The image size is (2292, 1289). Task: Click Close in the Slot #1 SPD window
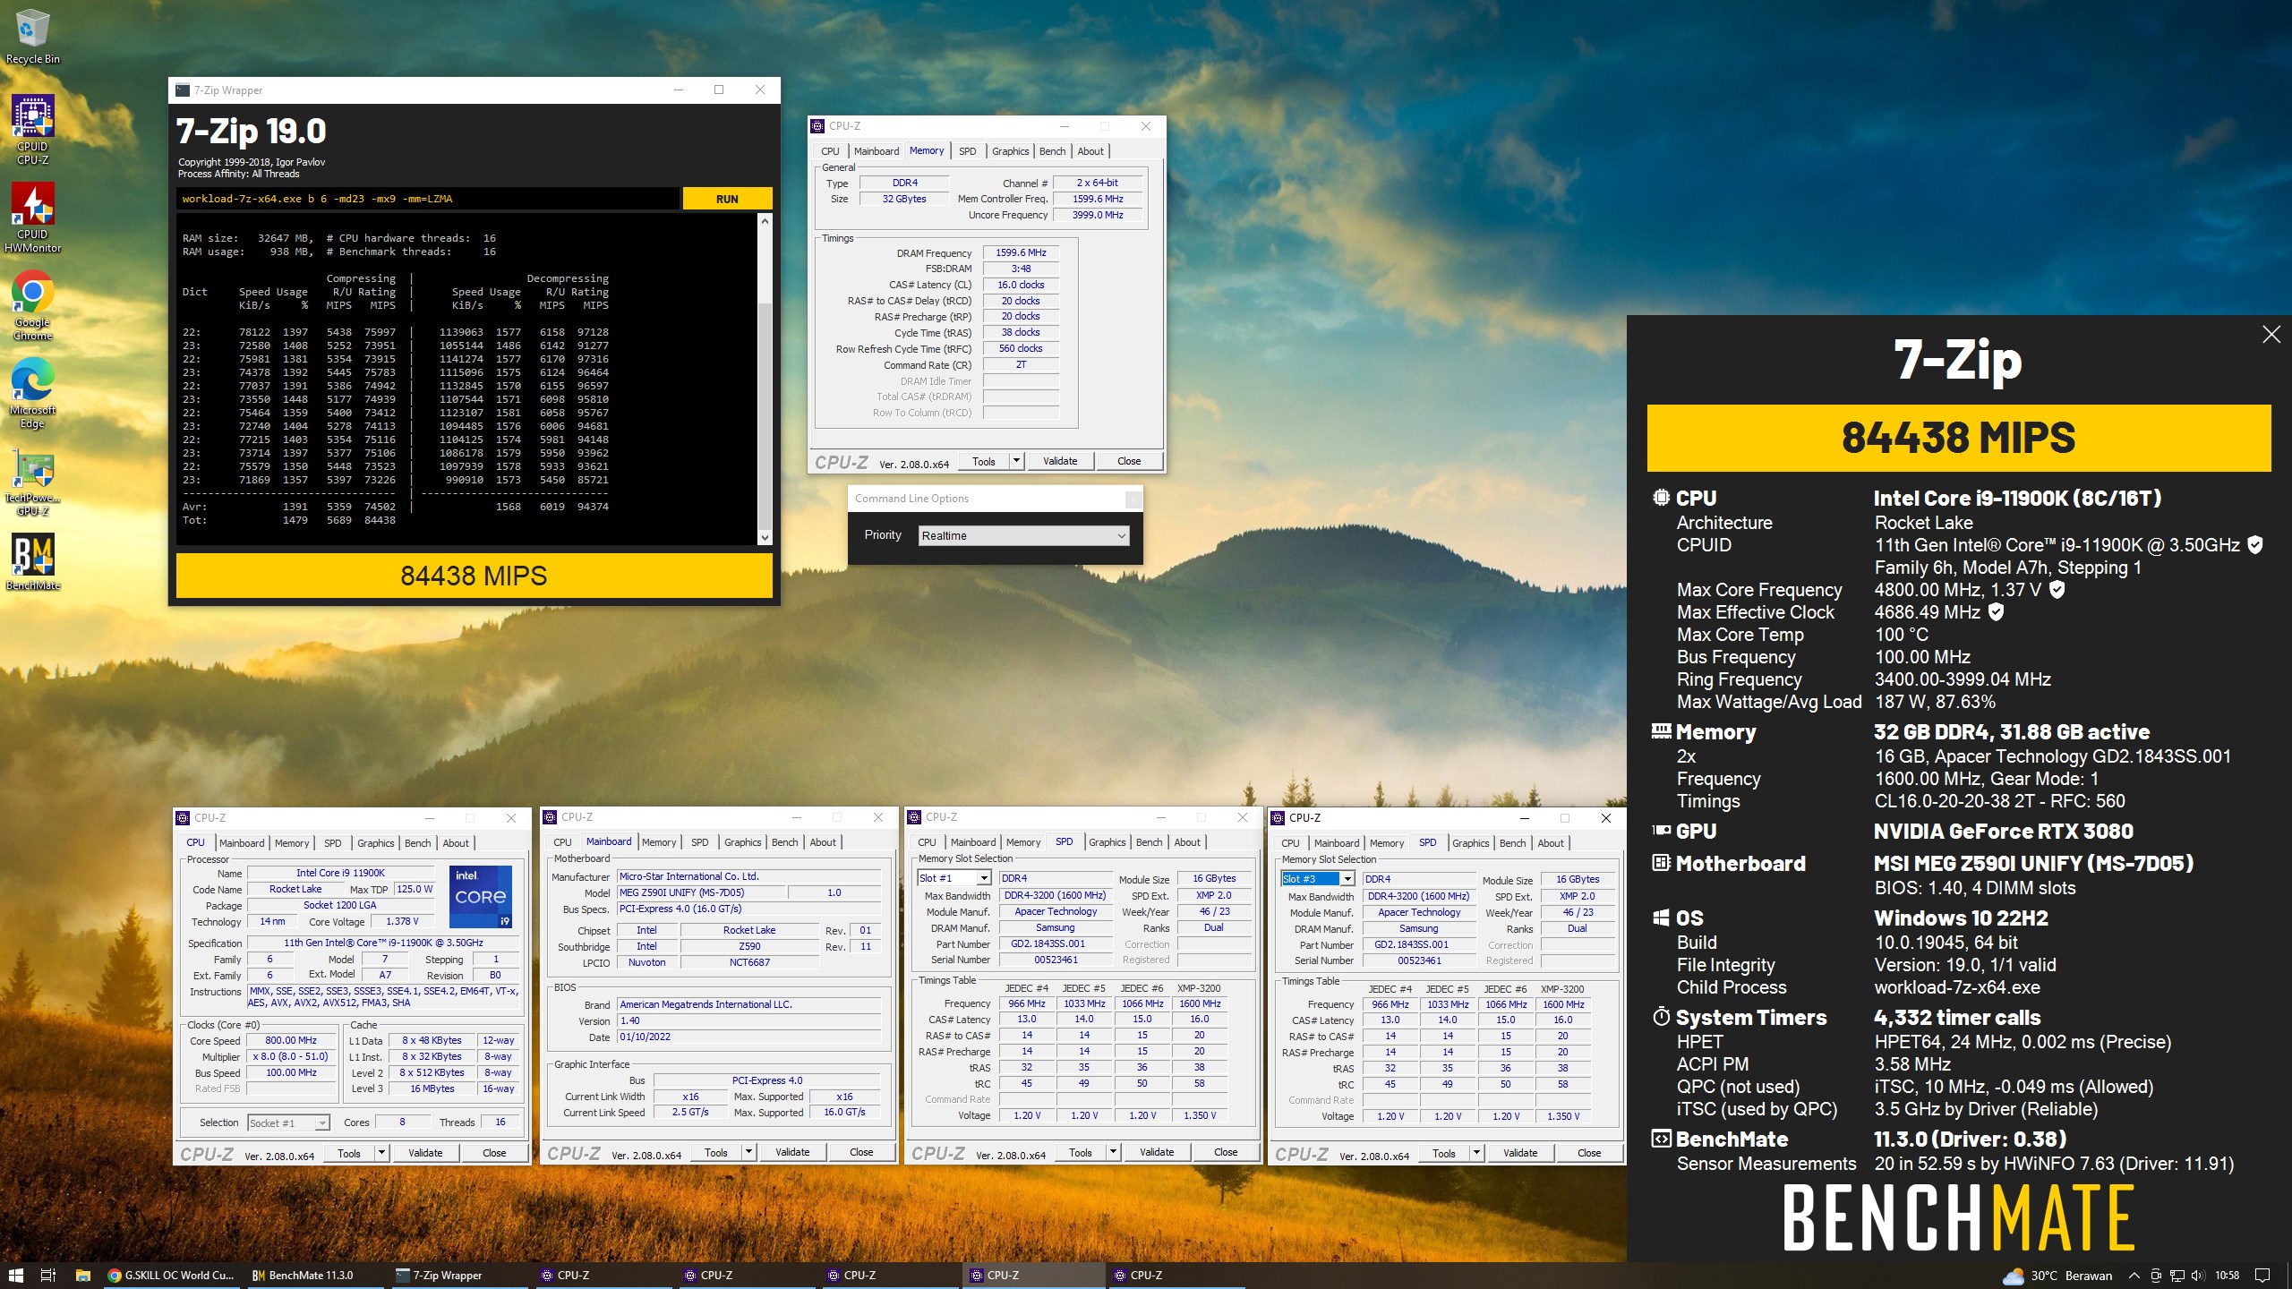(1226, 1152)
